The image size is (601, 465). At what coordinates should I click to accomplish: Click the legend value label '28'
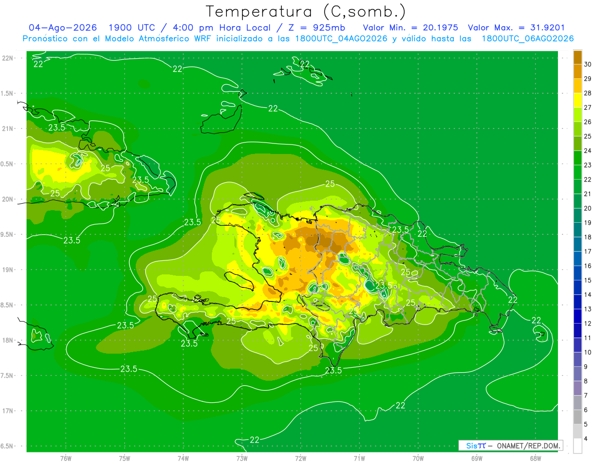pos(588,93)
